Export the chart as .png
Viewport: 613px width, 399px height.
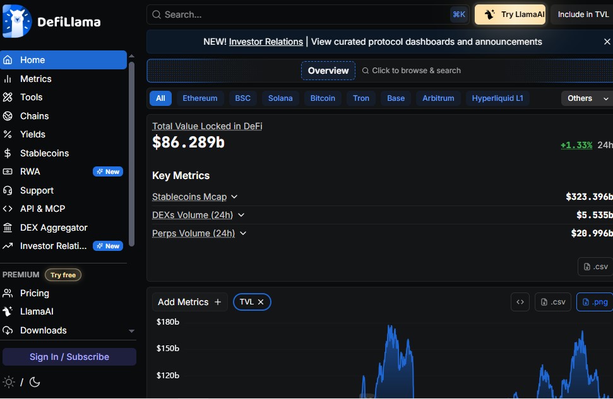595,302
